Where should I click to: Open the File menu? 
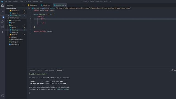pos(5,2)
